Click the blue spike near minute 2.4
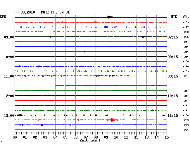The image size is (190, 145). tap(39, 66)
